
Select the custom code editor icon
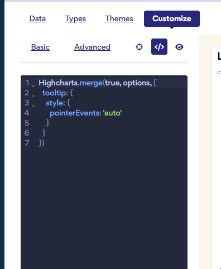[159, 47]
